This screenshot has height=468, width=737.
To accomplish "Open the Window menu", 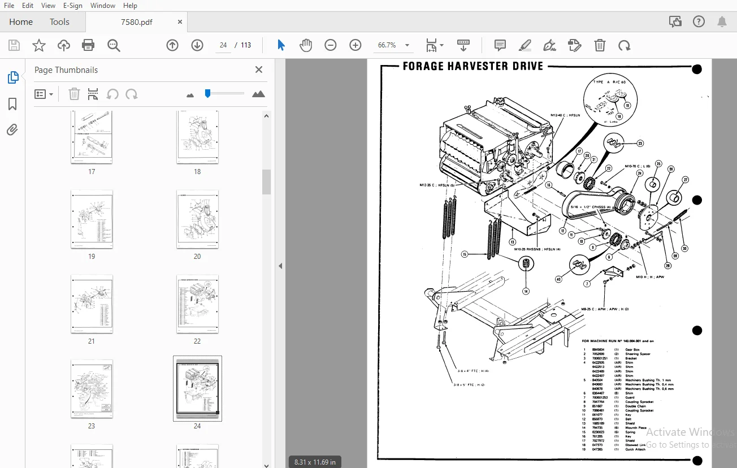I will pos(103,6).
